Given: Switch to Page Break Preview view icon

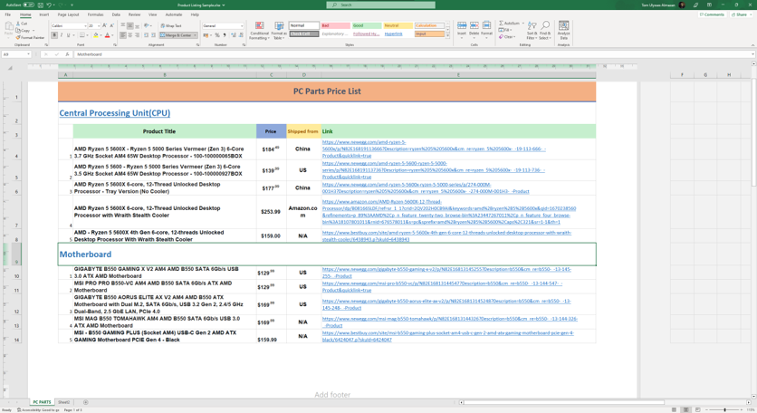Looking at the screenshot, I should (x=697, y=409).
